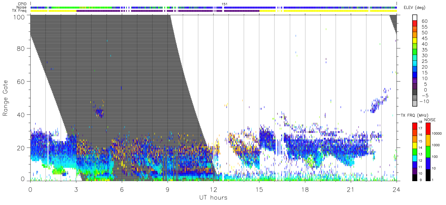Click the red top segment of the NOISE bar
The width and height of the screenshot is (446, 205).
[x=428, y=129]
